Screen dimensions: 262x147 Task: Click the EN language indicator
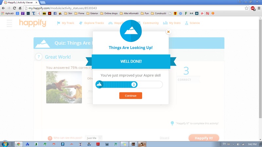224,144
